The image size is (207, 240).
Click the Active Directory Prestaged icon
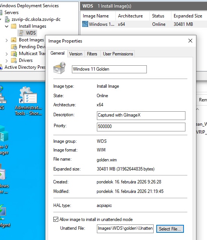tap(1, 67)
